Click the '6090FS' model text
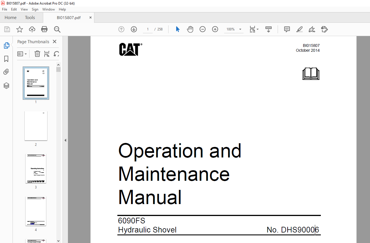 132,221
